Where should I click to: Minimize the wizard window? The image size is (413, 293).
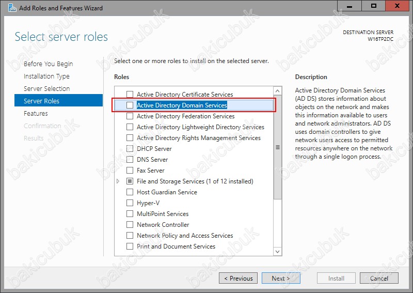(x=350, y=6)
